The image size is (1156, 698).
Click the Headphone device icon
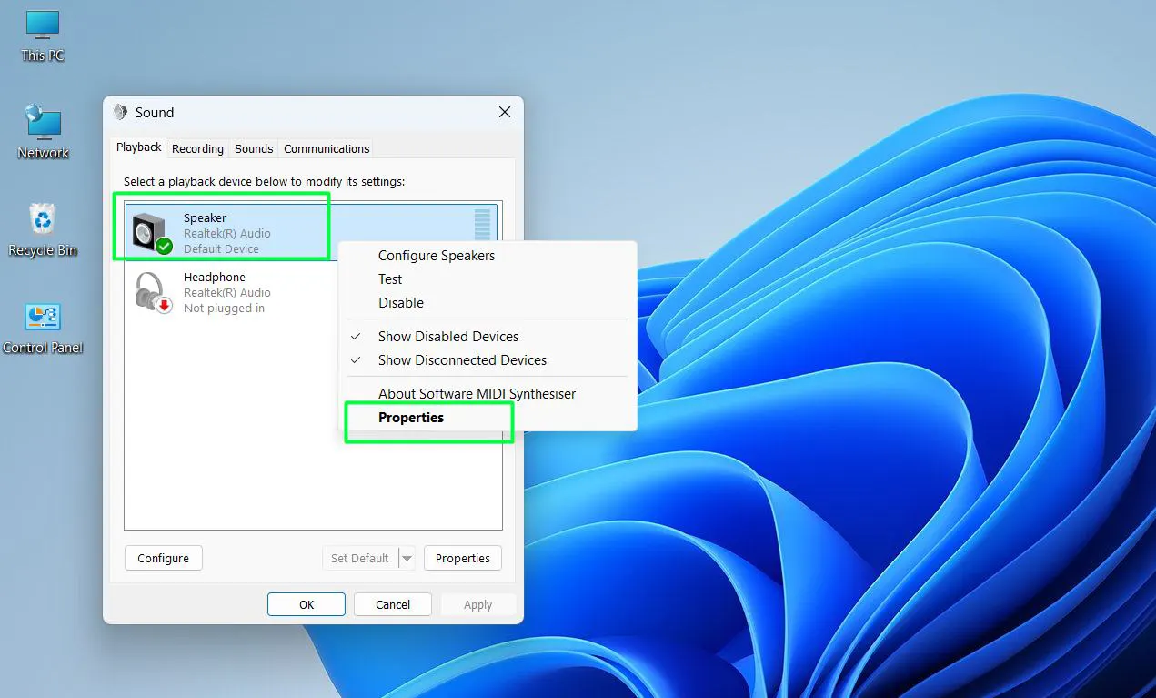click(x=149, y=291)
